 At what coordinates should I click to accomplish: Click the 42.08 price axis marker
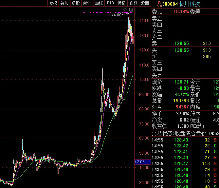point(142,162)
